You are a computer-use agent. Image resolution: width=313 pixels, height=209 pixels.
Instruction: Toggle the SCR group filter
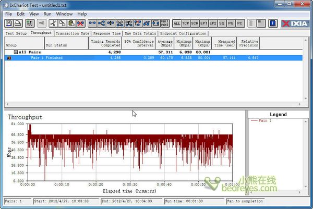195,23
